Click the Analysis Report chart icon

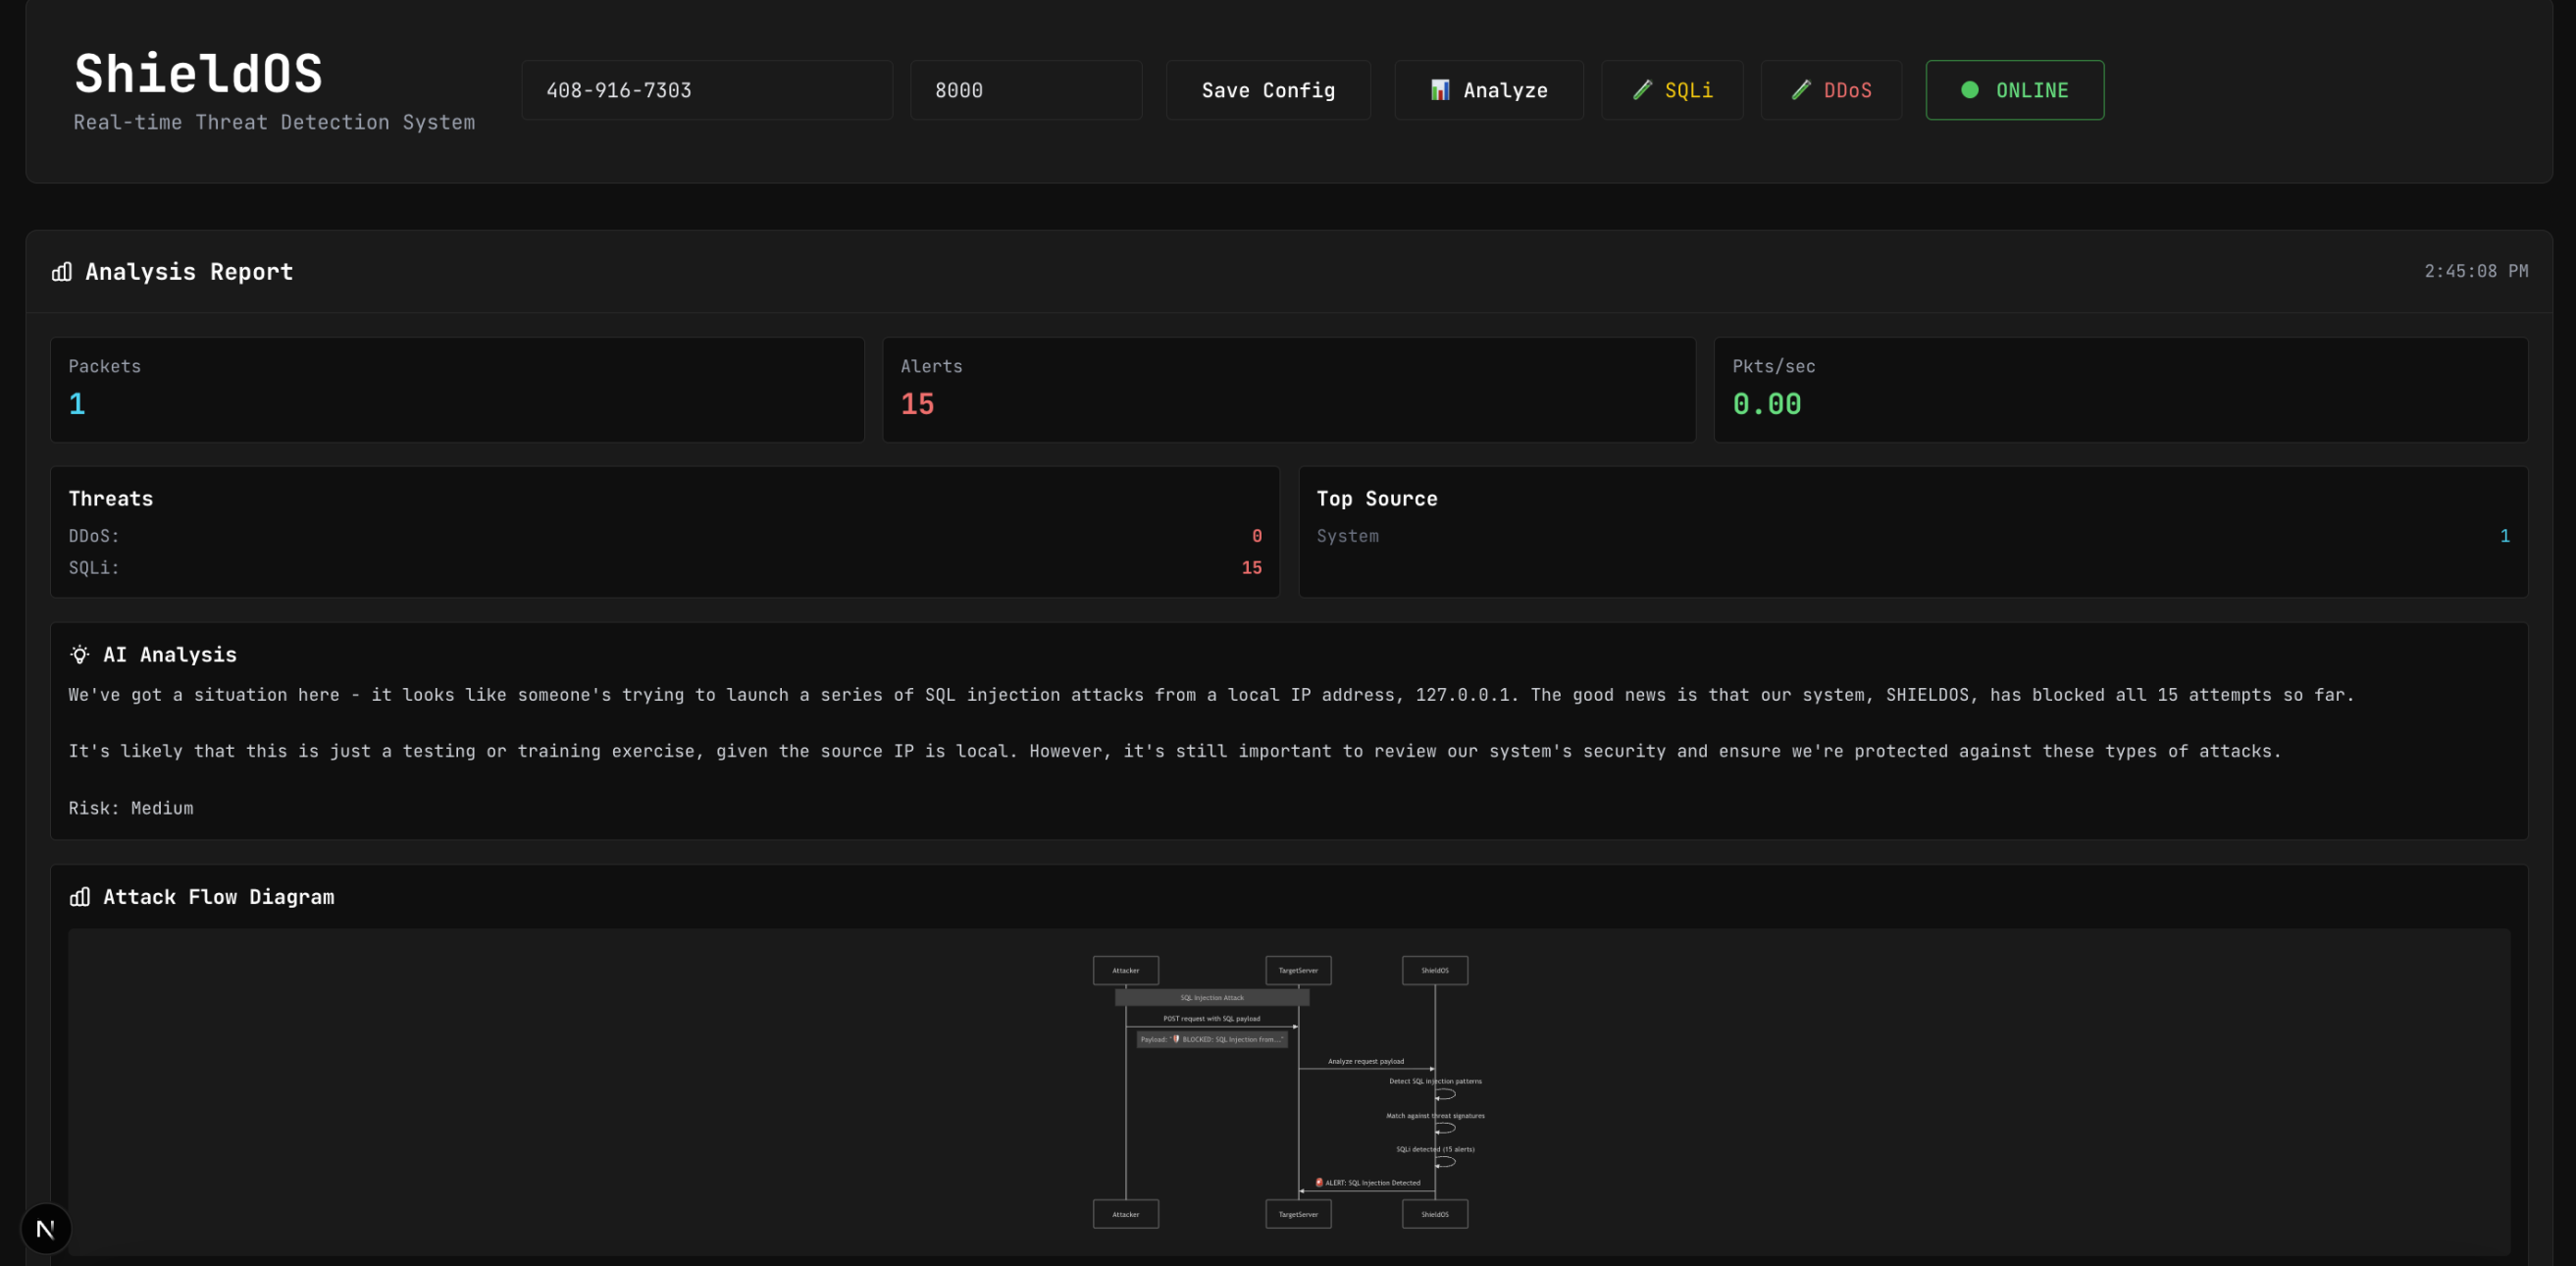[x=62, y=271]
